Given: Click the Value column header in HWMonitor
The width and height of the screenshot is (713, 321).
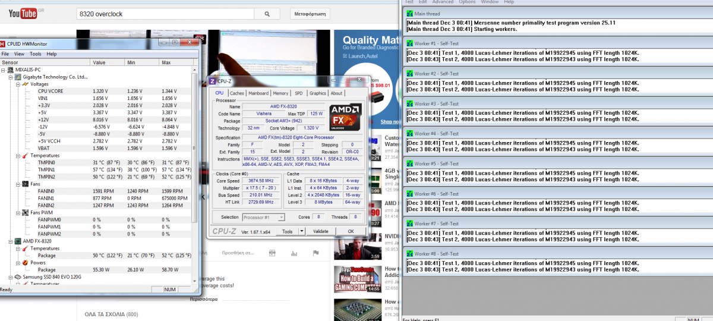Looking at the screenshot, I should tap(108, 62).
